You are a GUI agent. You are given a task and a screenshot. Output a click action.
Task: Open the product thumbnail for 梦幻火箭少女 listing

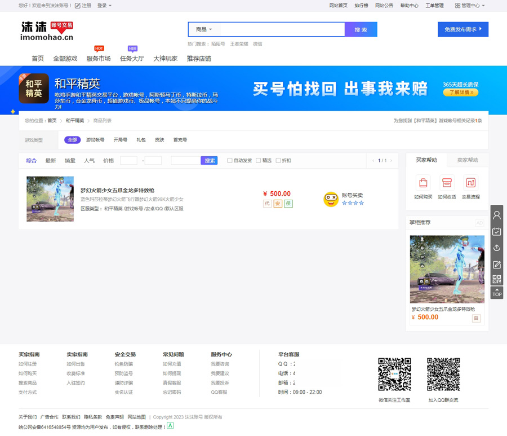[50, 199]
